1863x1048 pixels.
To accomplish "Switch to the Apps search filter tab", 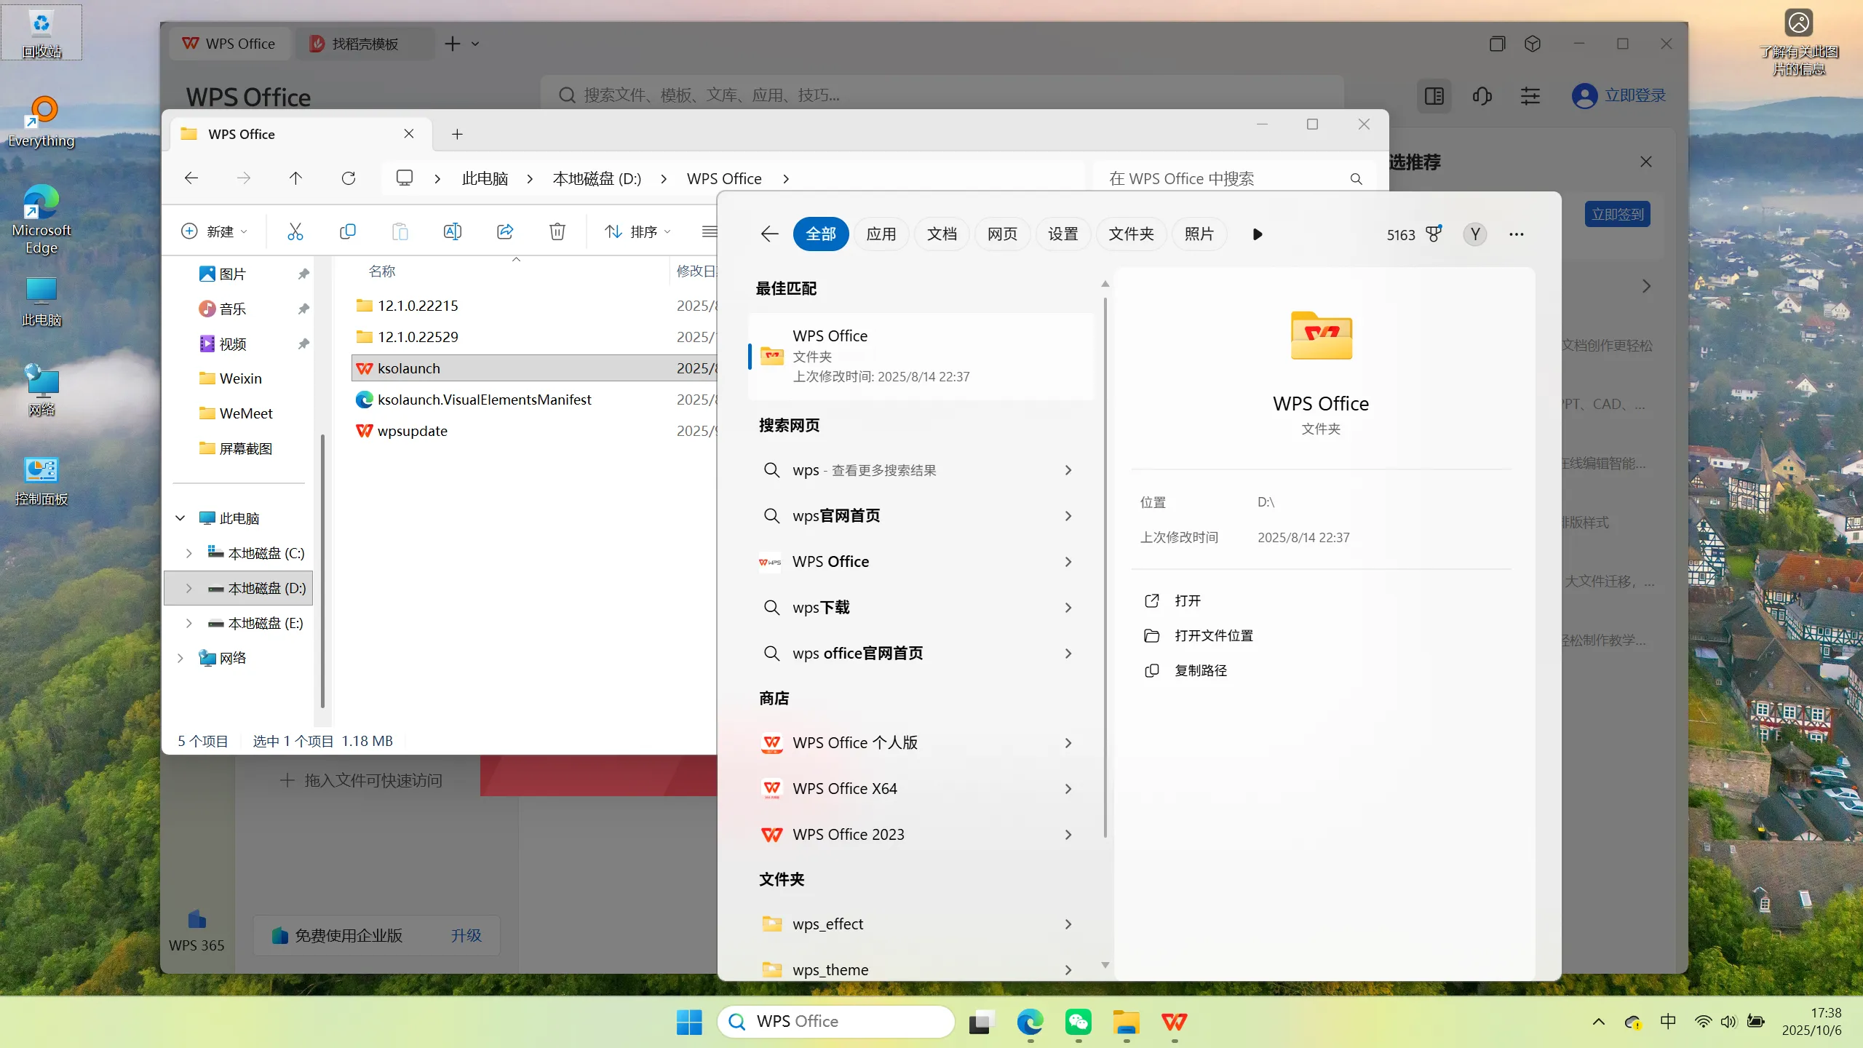I will point(881,234).
